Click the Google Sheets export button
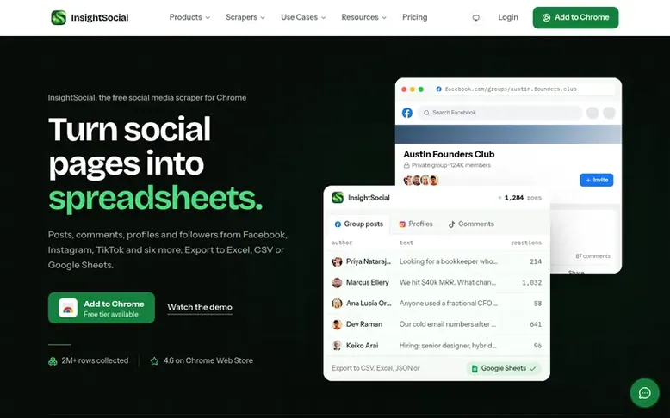 504,368
